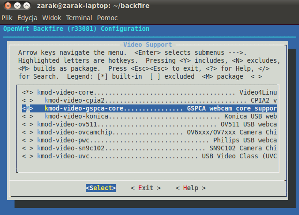Toggle the kmod-video-gspca-core M marker
The height and width of the screenshot is (215, 299).
coord(28,109)
